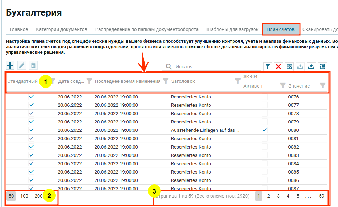338x207 pixels.
Task: Open the Шаблоны для загрузок tab
Action: [232, 29]
